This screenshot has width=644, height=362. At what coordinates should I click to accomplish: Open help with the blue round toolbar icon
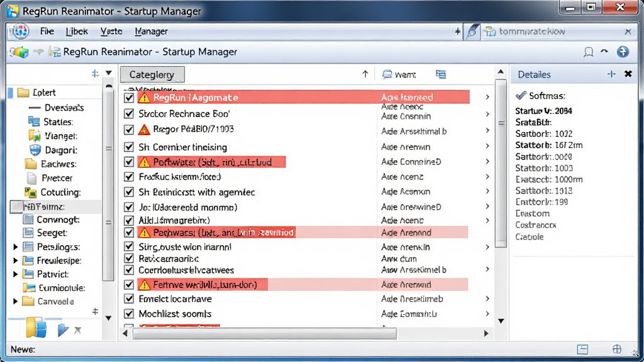(x=623, y=52)
